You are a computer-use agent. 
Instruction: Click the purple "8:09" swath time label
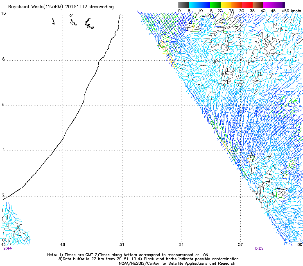pyautogui.click(x=259, y=248)
